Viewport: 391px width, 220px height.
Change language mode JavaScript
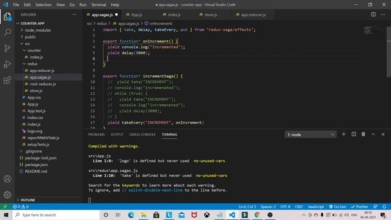click(316, 207)
